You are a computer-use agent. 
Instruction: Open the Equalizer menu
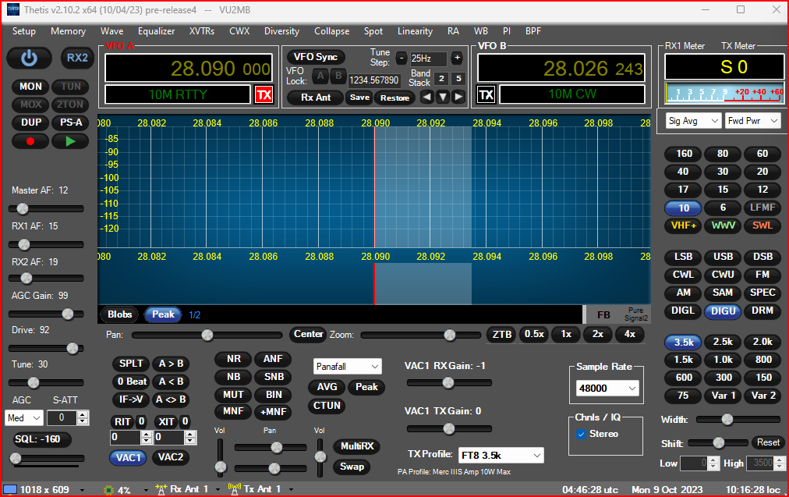tap(156, 31)
